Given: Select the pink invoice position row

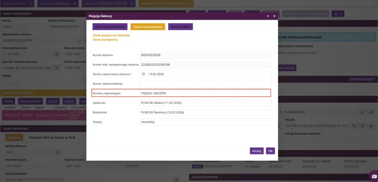Looking at the screenshot, I should [44, 115].
